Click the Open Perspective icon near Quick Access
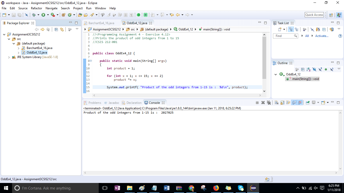 click(331, 15)
